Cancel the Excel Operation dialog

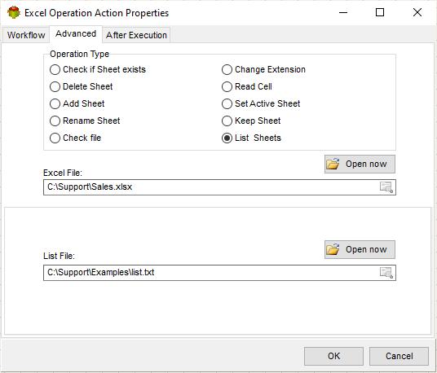(399, 356)
